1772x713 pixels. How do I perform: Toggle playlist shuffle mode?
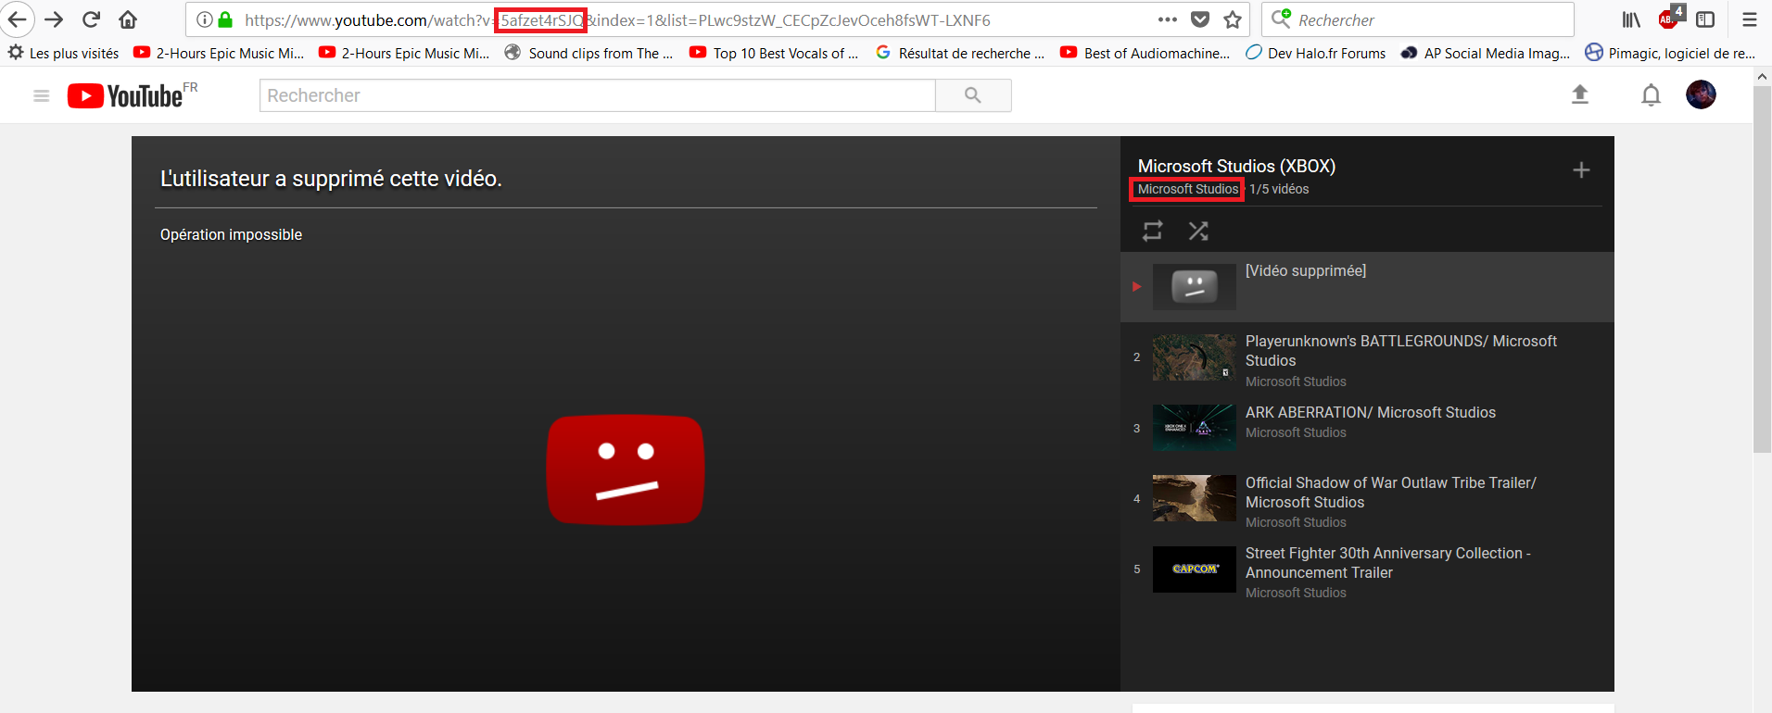1198,231
